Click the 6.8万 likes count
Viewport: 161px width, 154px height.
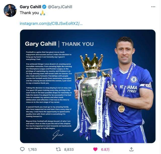[105, 149]
